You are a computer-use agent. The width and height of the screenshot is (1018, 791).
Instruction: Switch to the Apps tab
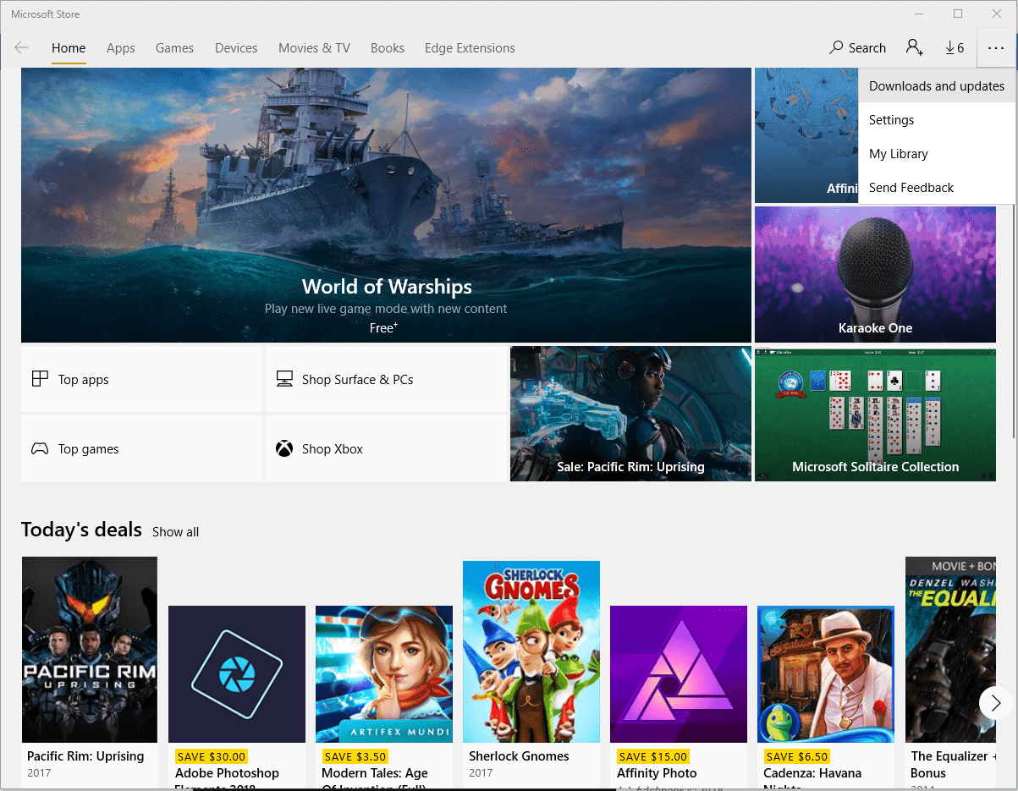(121, 48)
